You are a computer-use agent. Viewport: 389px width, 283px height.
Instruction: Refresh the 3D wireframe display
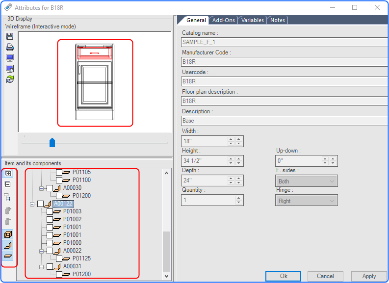coord(10,79)
